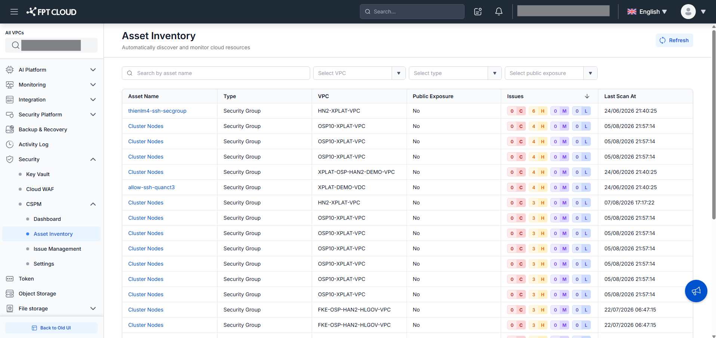716x338 pixels.
Task: Click the All VPCs search field
Action: click(x=51, y=45)
